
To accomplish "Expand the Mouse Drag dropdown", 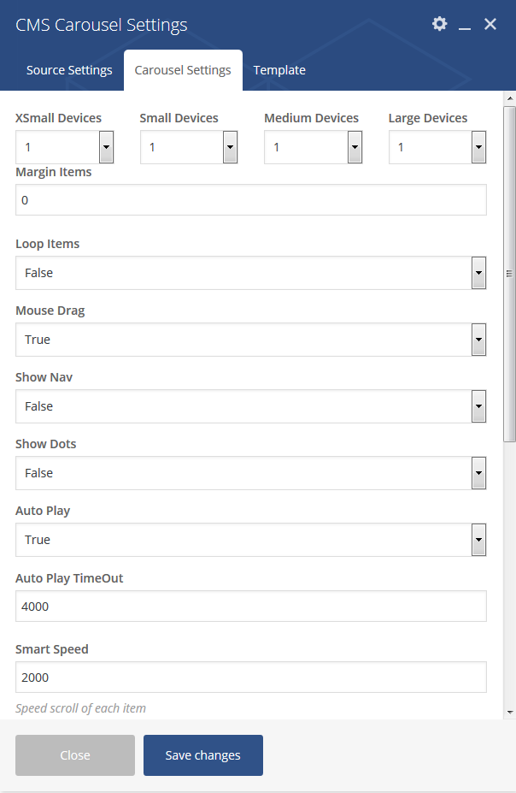I will (251, 340).
